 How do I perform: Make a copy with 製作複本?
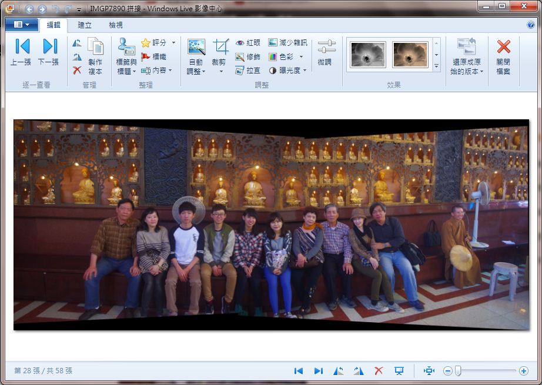(x=95, y=56)
